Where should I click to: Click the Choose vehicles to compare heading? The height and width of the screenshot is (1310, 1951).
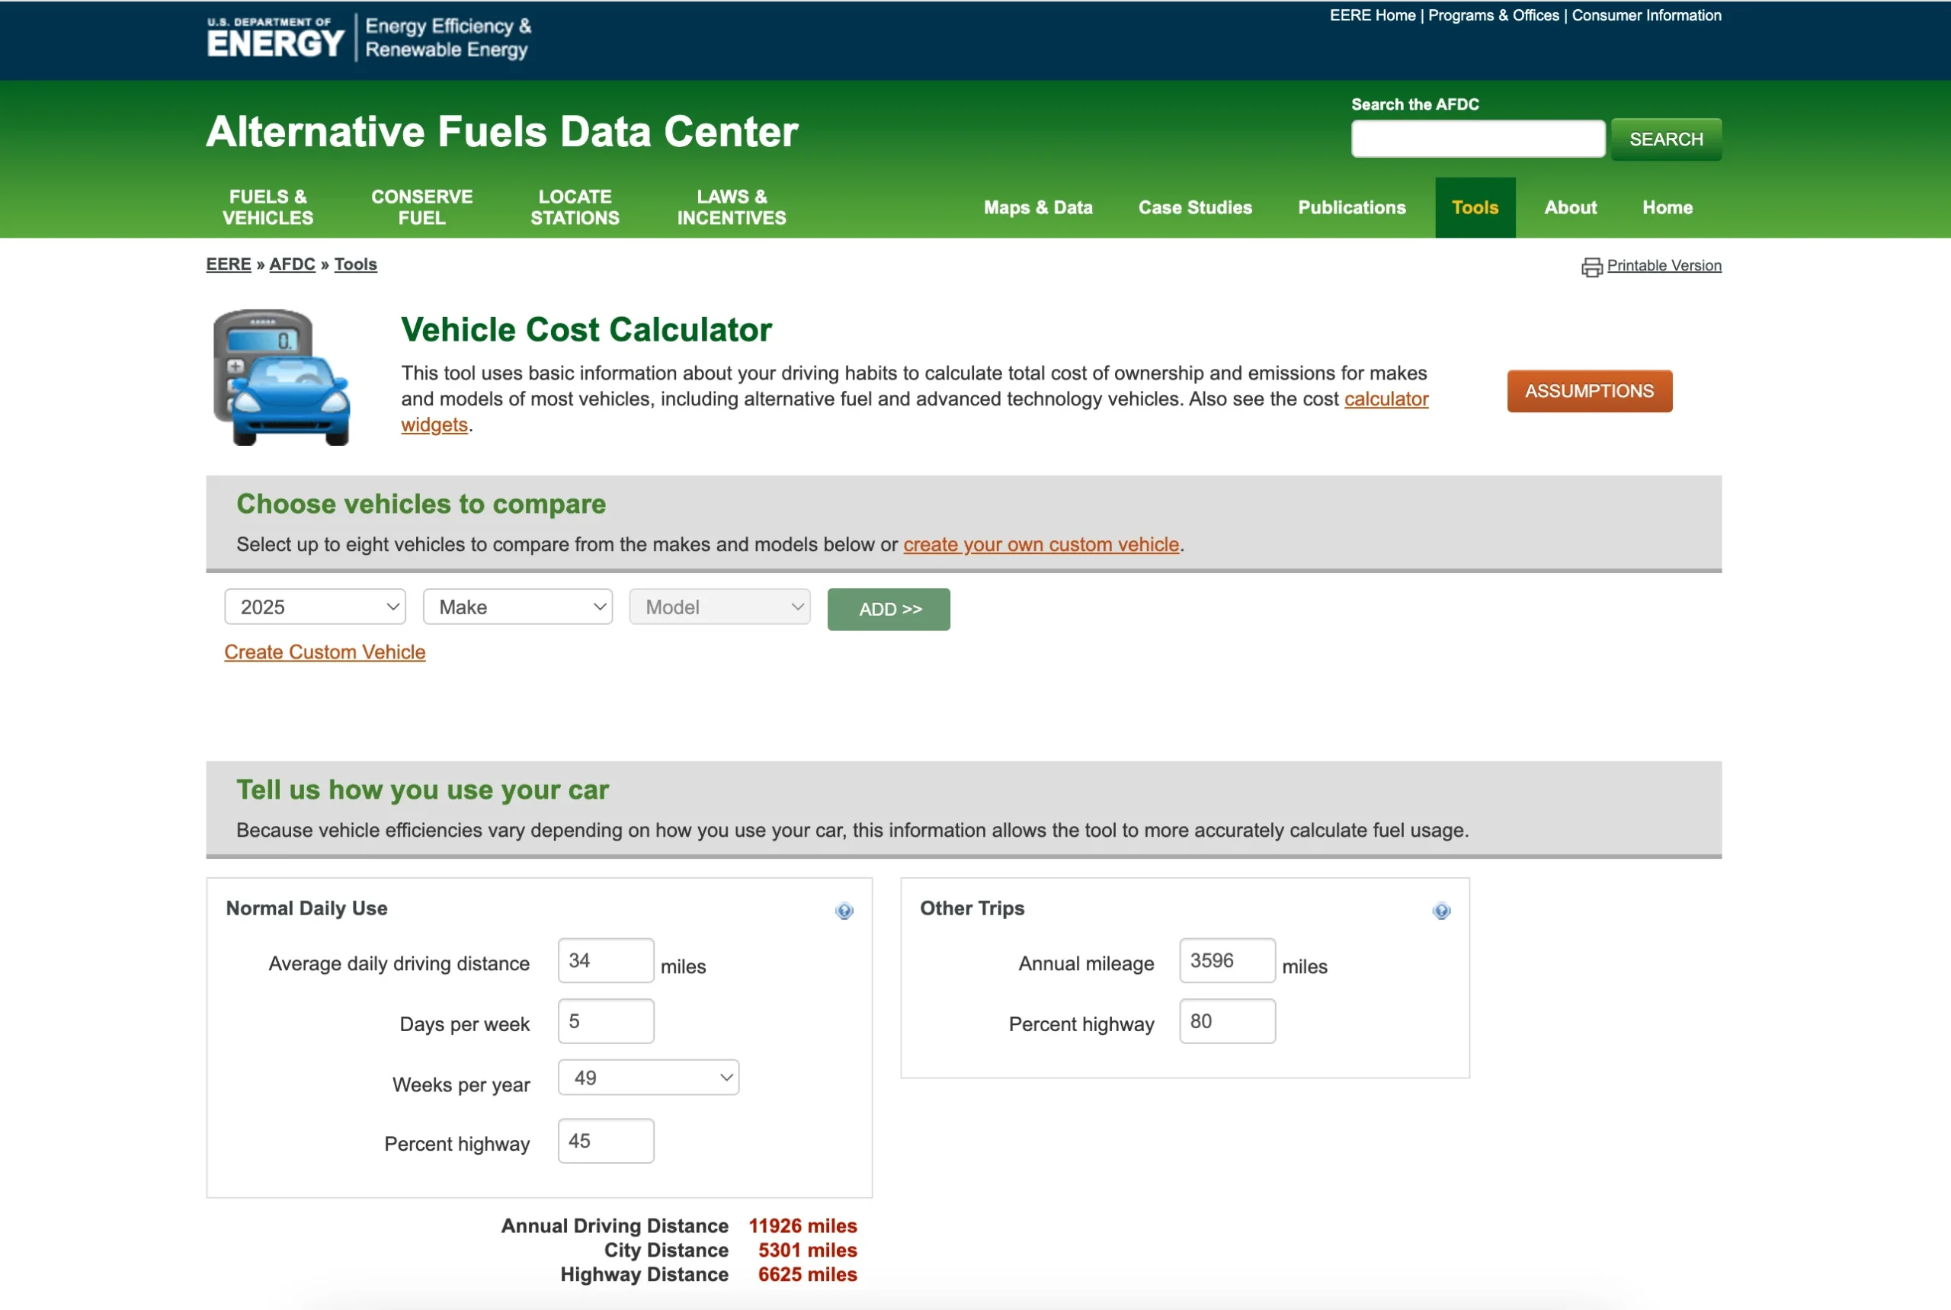point(421,504)
